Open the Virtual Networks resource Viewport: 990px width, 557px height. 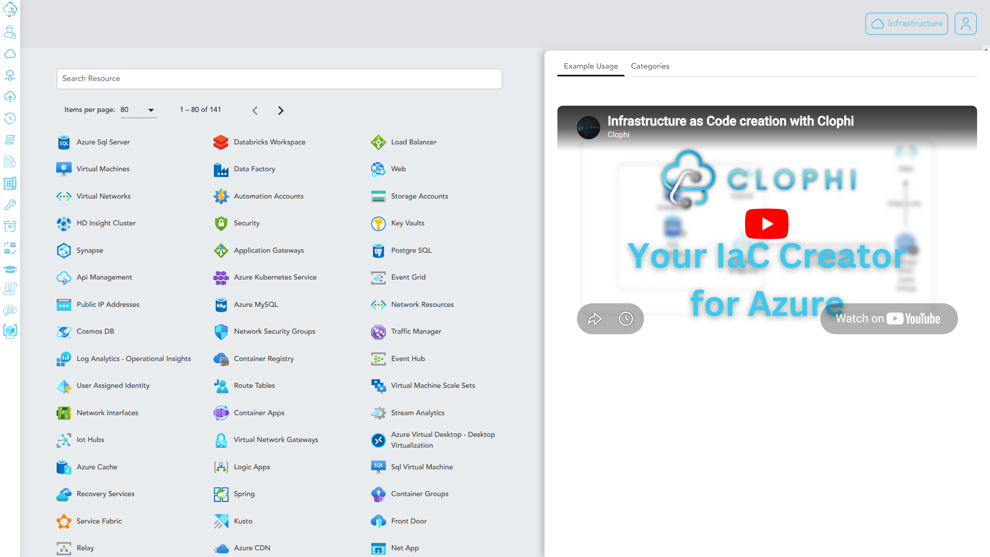click(x=103, y=196)
